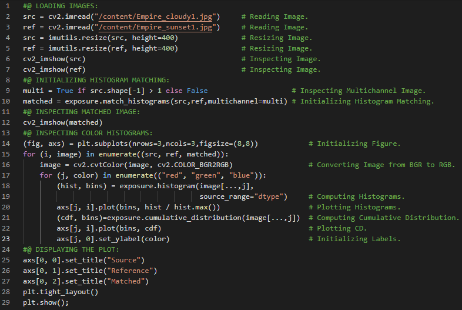462x310 pixels.
Task: Click line number 29 in the gutter
Action: (x=9, y=302)
